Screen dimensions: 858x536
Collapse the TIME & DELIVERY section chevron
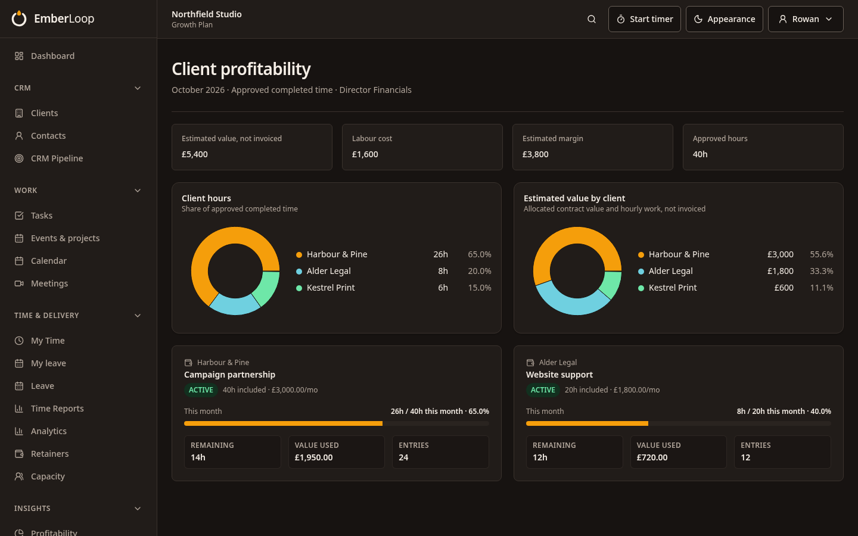138,316
